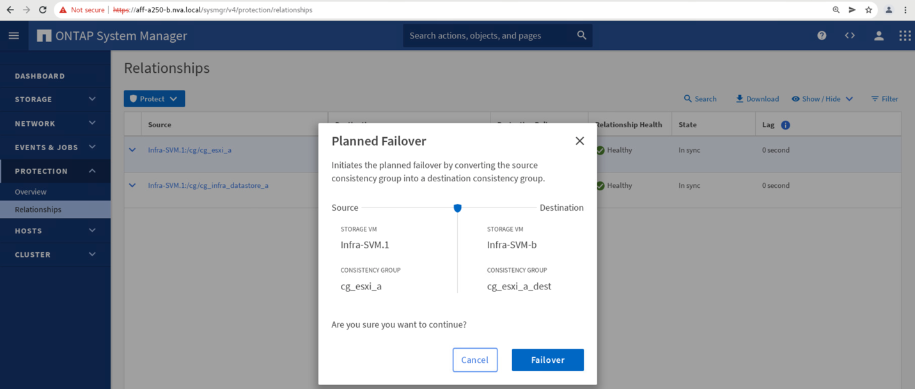Click the search magnifier icon in header
The height and width of the screenshot is (389, 915).
pyautogui.click(x=581, y=36)
